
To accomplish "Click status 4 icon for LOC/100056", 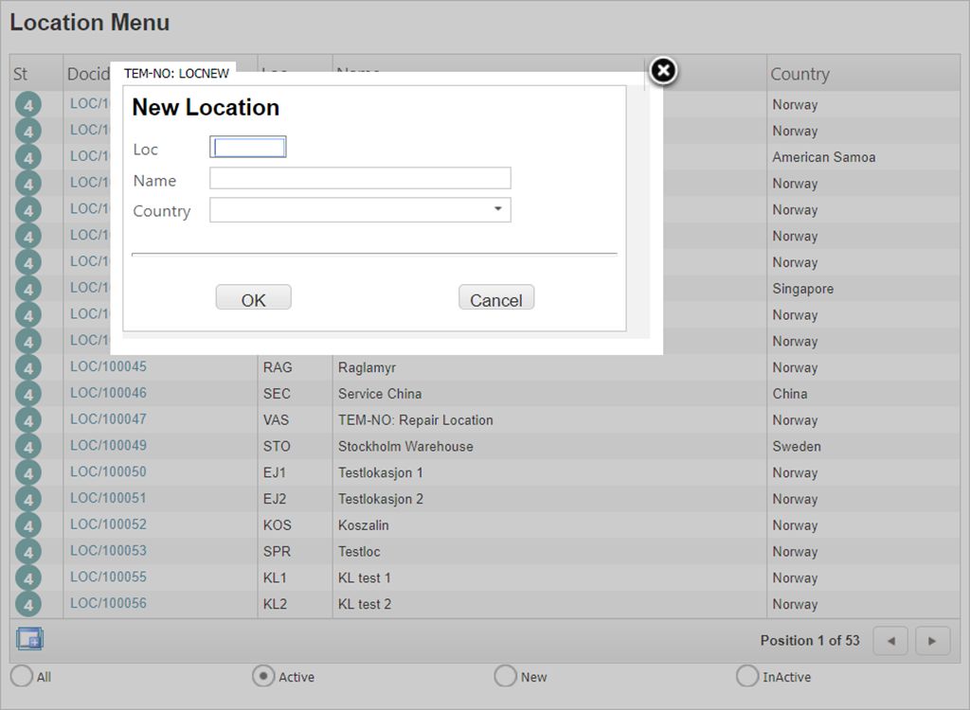I will point(28,604).
